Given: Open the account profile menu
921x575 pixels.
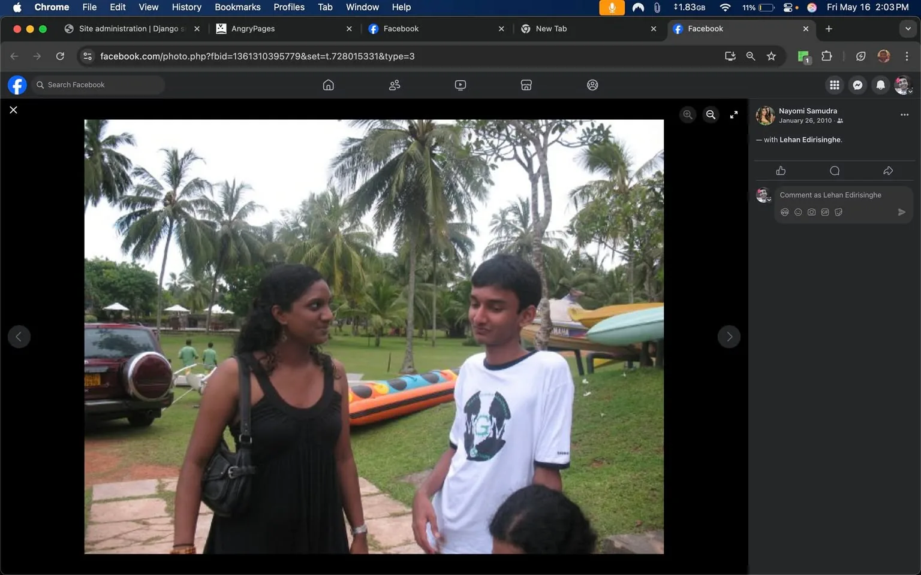Looking at the screenshot, I should point(902,85).
